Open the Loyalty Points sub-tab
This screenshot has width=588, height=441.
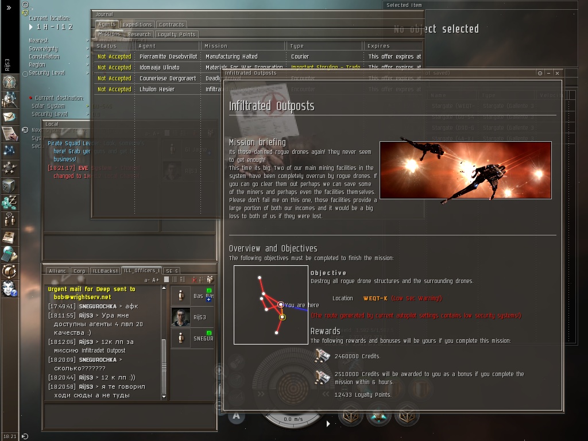pyautogui.click(x=177, y=34)
